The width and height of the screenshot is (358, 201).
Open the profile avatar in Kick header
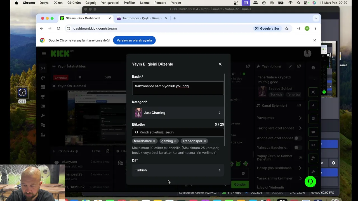click(307, 53)
